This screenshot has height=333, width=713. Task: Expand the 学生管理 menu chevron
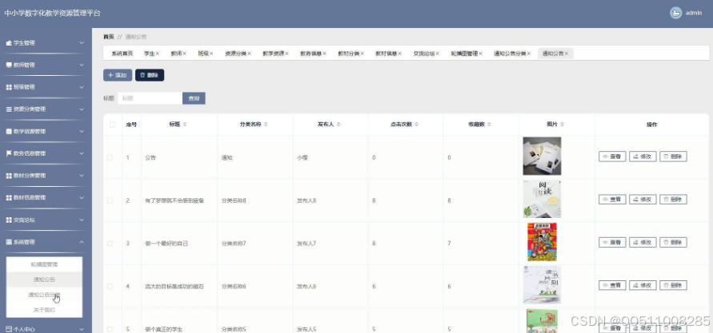pyautogui.click(x=82, y=43)
